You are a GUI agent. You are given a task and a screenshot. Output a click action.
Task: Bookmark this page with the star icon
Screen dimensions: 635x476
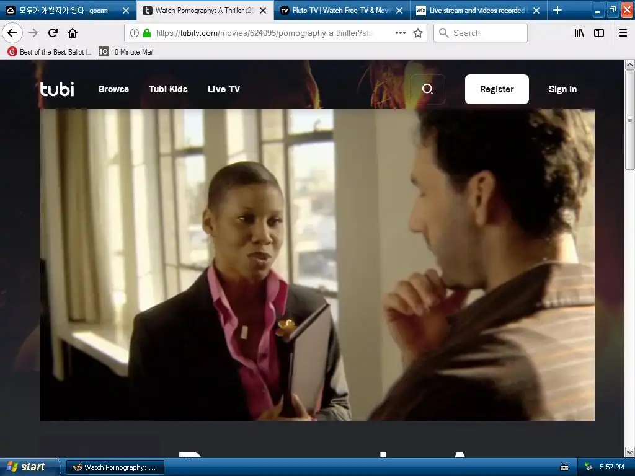pyautogui.click(x=418, y=33)
